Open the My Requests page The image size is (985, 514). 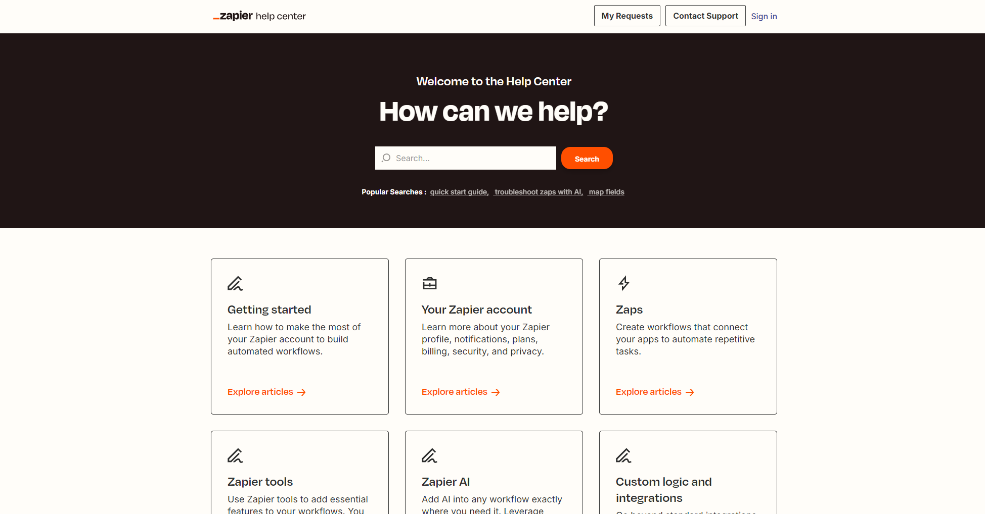[x=627, y=16]
